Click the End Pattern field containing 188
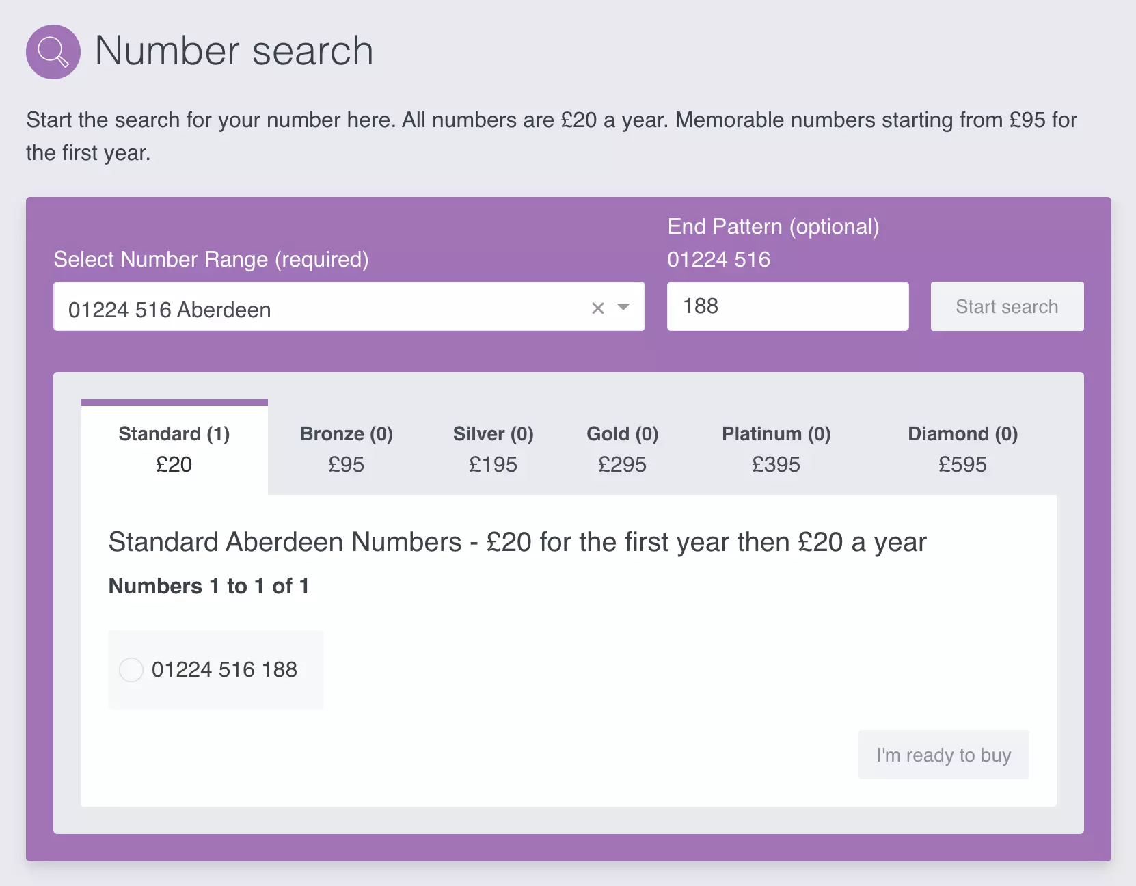 [787, 306]
